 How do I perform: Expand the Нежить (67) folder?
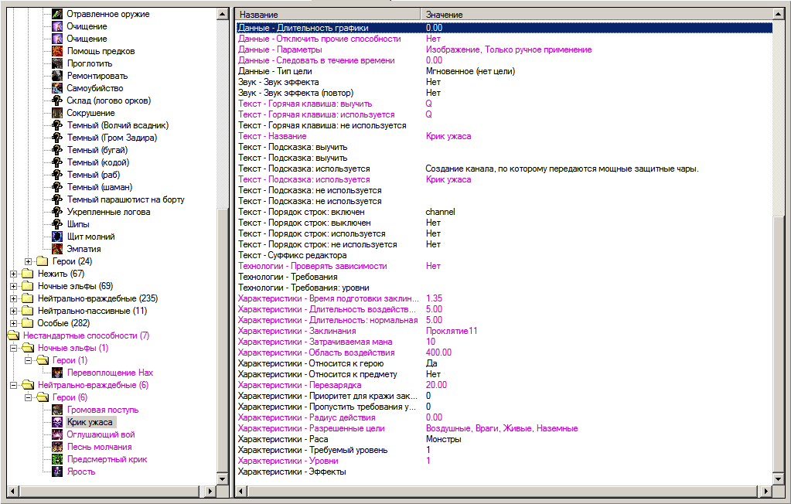point(13,274)
